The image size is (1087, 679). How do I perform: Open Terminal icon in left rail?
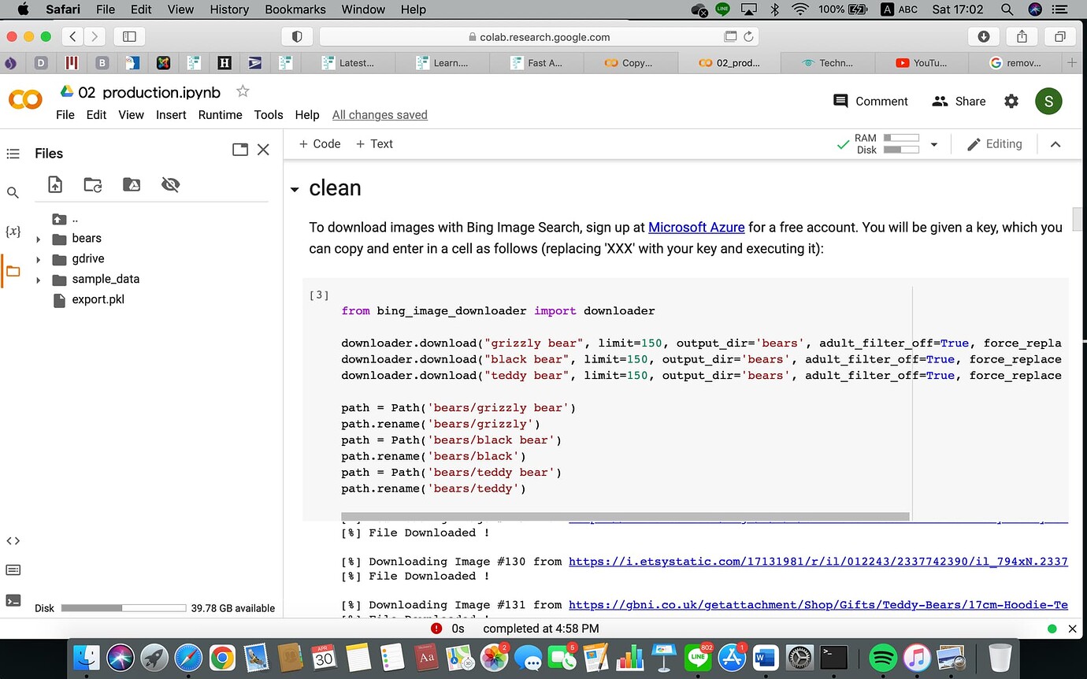click(x=13, y=600)
